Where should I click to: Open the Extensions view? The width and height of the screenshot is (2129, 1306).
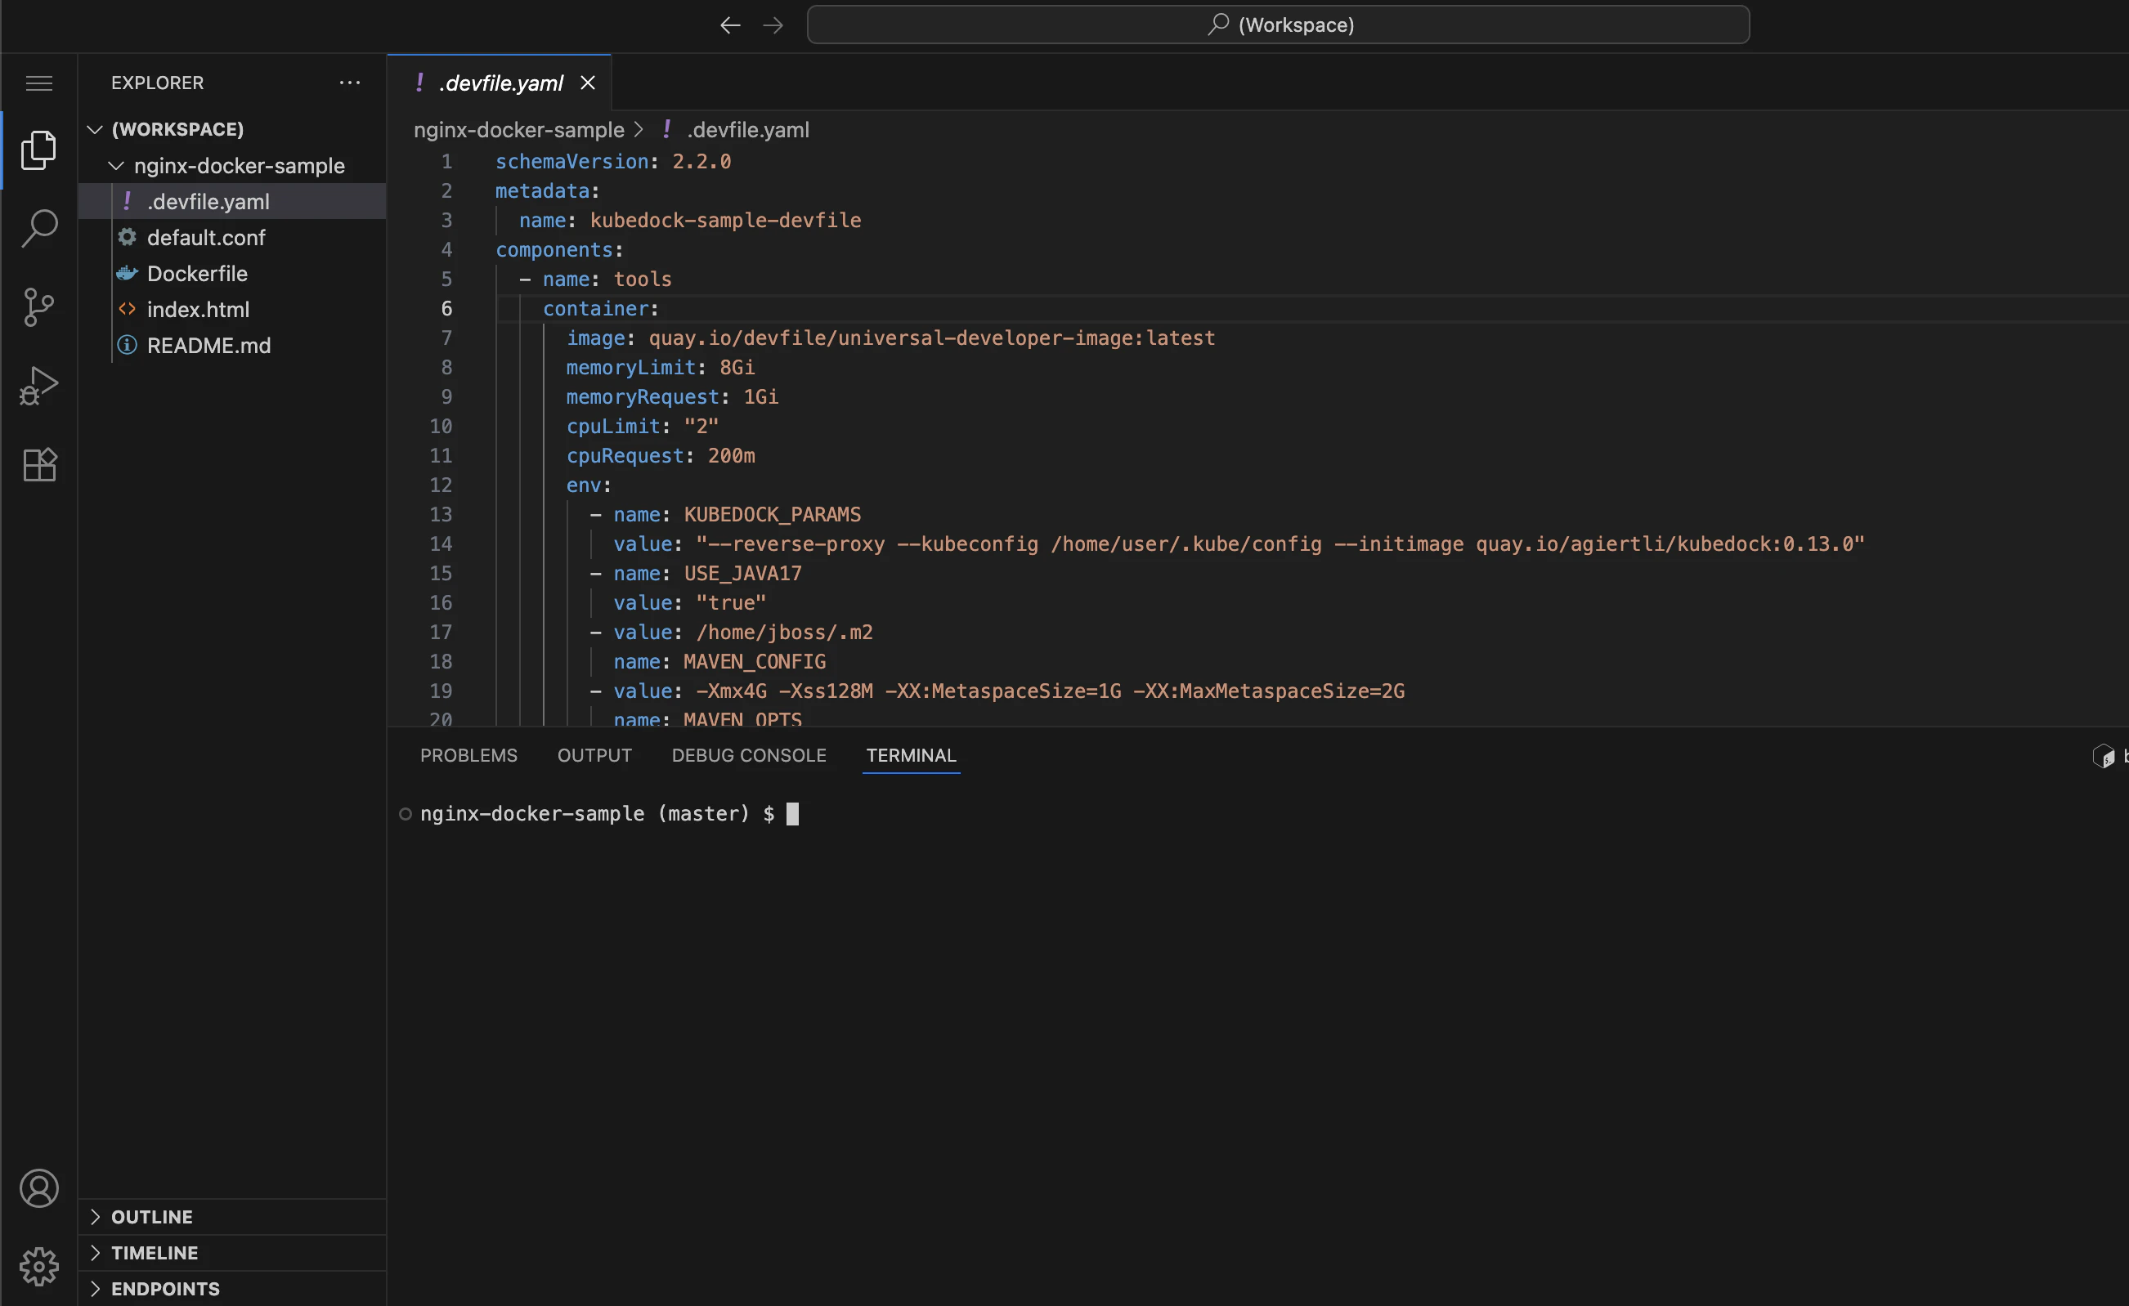click(39, 465)
